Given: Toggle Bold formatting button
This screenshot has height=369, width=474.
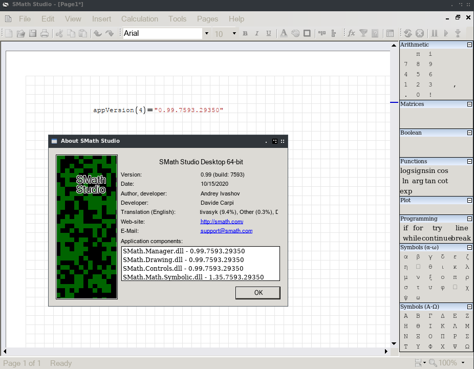Looking at the screenshot, I should click(x=245, y=34).
